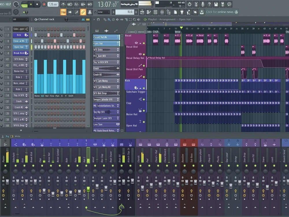Open the Piano roll view icon
The height and width of the screenshot is (217, 289).
click(149, 12)
